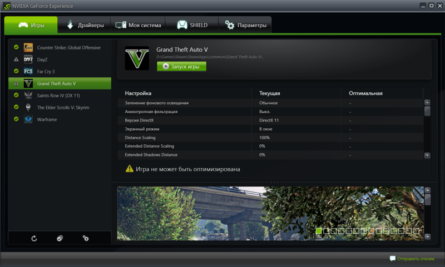This screenshot has width=445, height=267.
Task: Select Grand Theft Auto V list entry
Action: click(60, 83)
